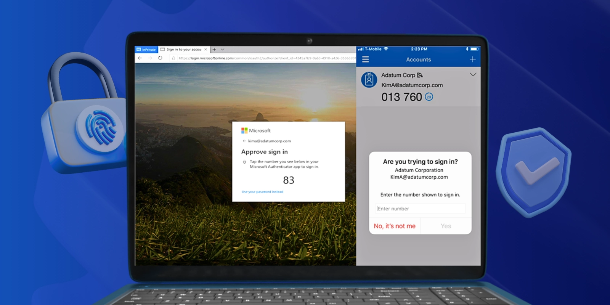This screenshot has height=305, width=610.
Task: Open a new browser tab
Action: click(214, 50)
